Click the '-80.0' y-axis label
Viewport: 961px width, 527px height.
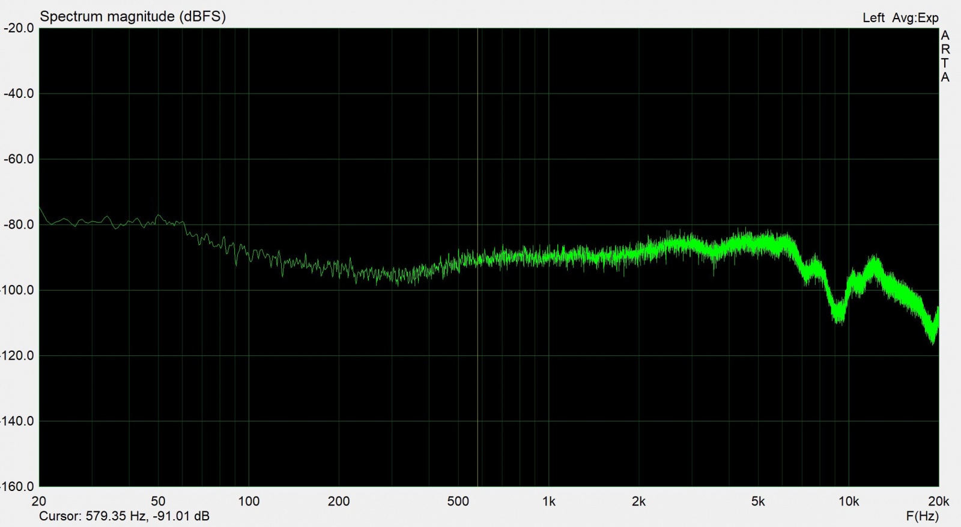tap(19, 224)
